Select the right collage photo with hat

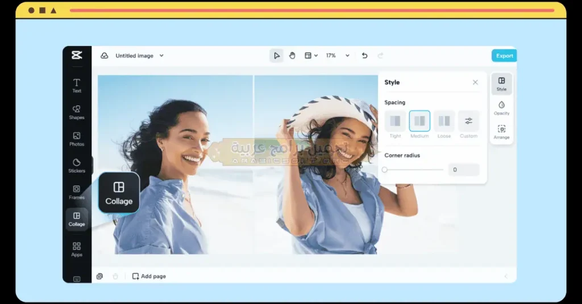coord(316,164)
